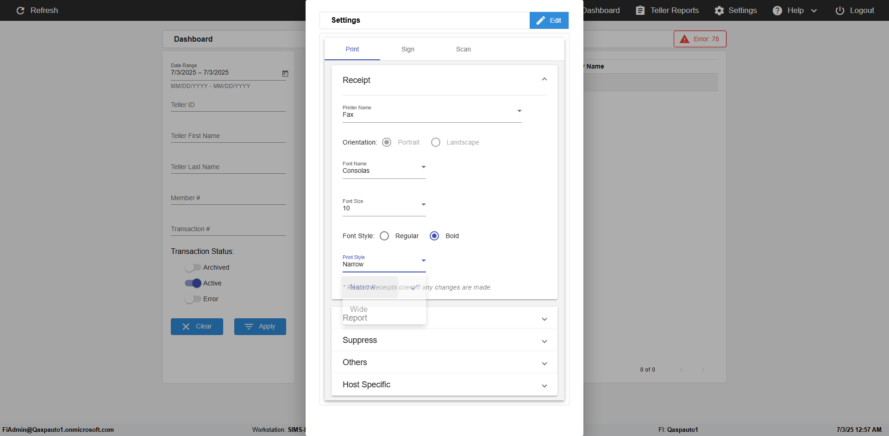Click the pencil Edit button

pyautogui.click(x=549, y=20)
